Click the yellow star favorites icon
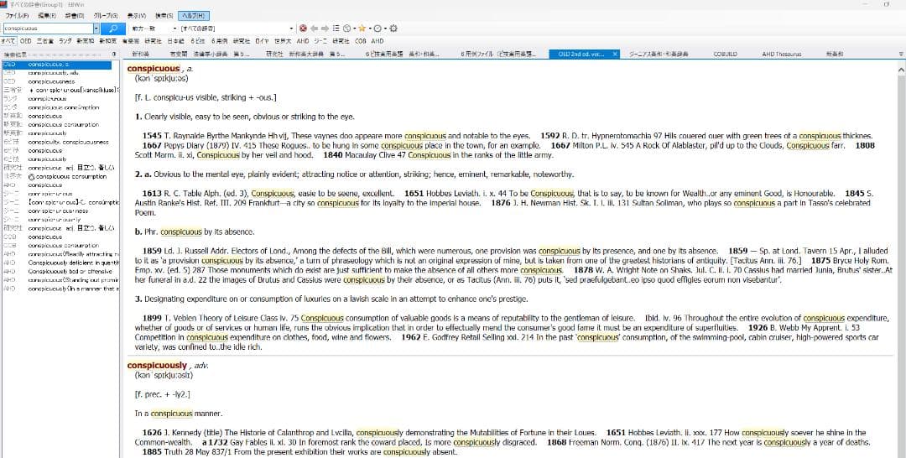The height and width of the screenshot is (458, 906). [x=362, y=29]
